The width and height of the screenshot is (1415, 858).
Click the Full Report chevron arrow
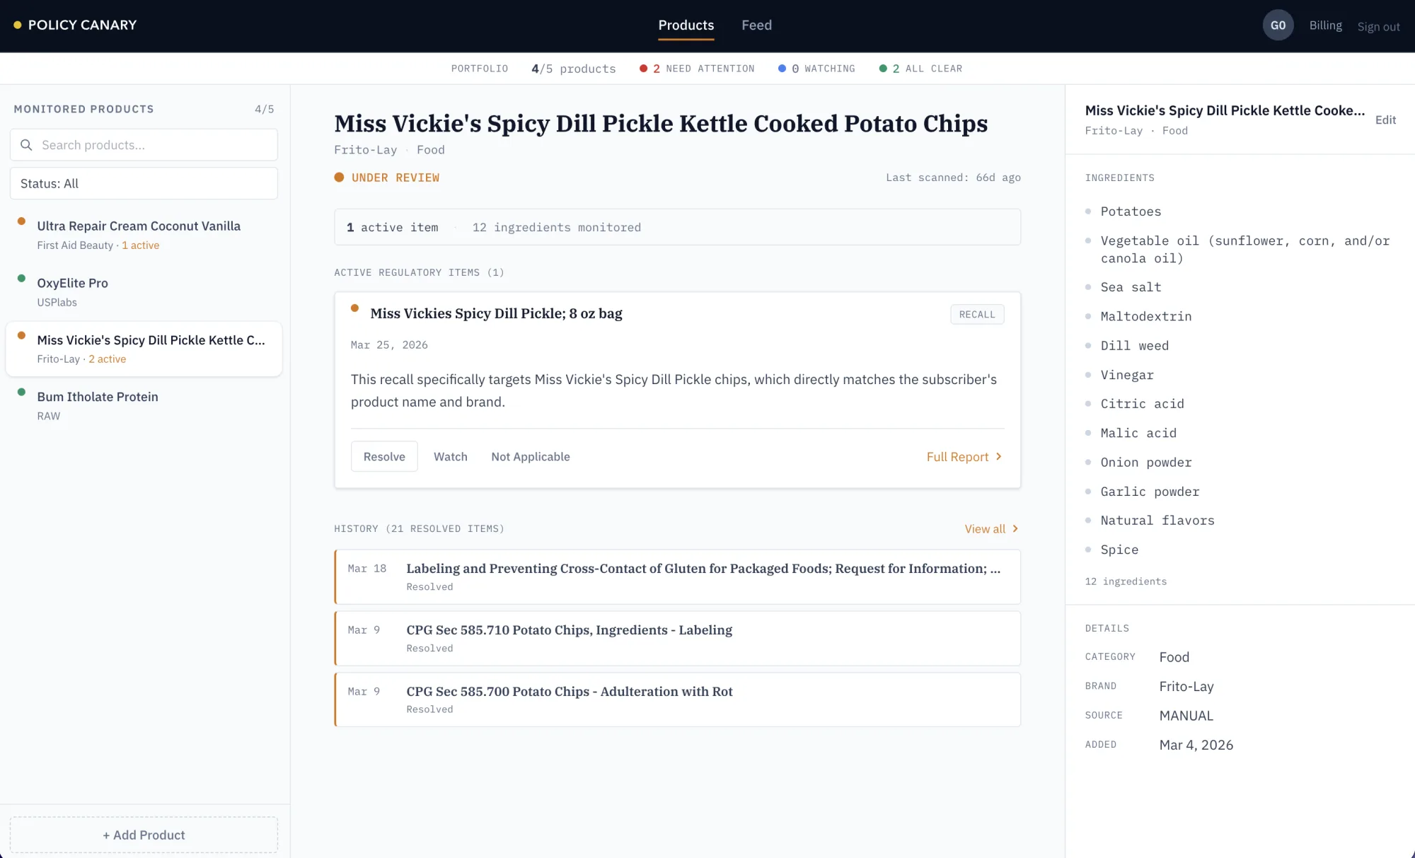pyautogui.click(x=999, y=457)
